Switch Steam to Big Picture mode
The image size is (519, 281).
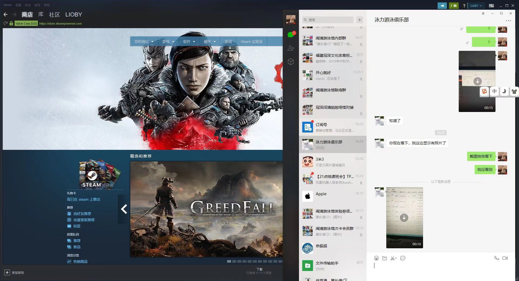pyautogui.click(x=491, y=5)
